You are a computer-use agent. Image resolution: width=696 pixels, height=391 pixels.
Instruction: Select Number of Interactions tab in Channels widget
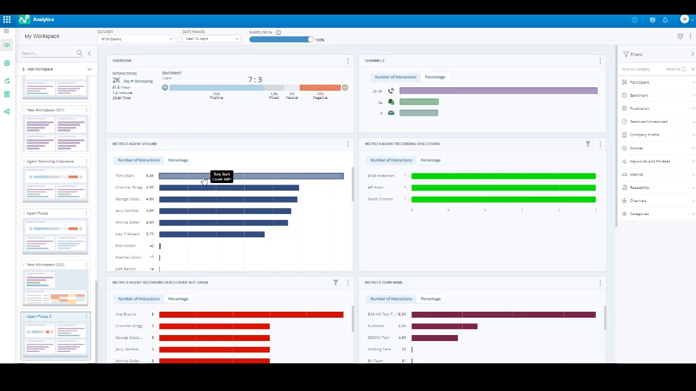click(395, 77)
